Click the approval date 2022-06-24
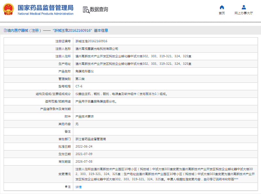This screenshot has height=194, width=261. [84, 147]
